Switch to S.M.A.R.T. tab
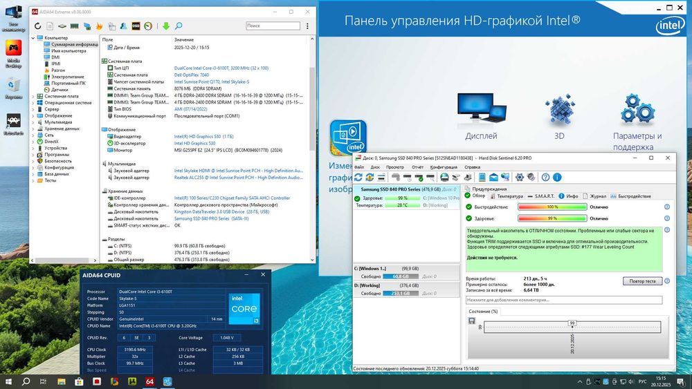 click(x=541, y=196)
